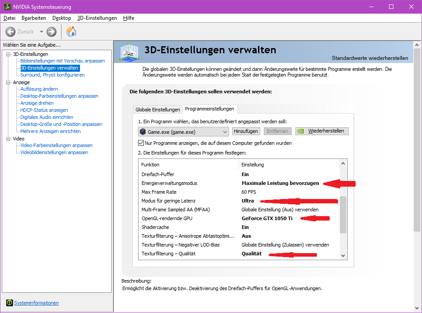Open the Hilfe menu
Screen dimensions: 422x313
(128, 18)
